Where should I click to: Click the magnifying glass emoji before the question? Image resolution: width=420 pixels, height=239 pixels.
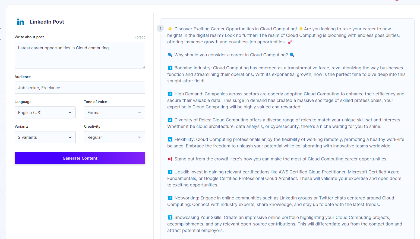[x=170, y=54]
